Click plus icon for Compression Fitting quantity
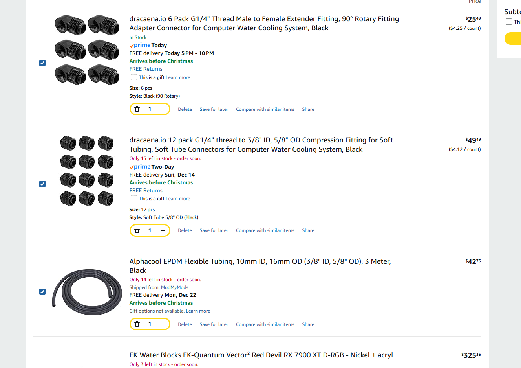 click(x=163, y=230)
